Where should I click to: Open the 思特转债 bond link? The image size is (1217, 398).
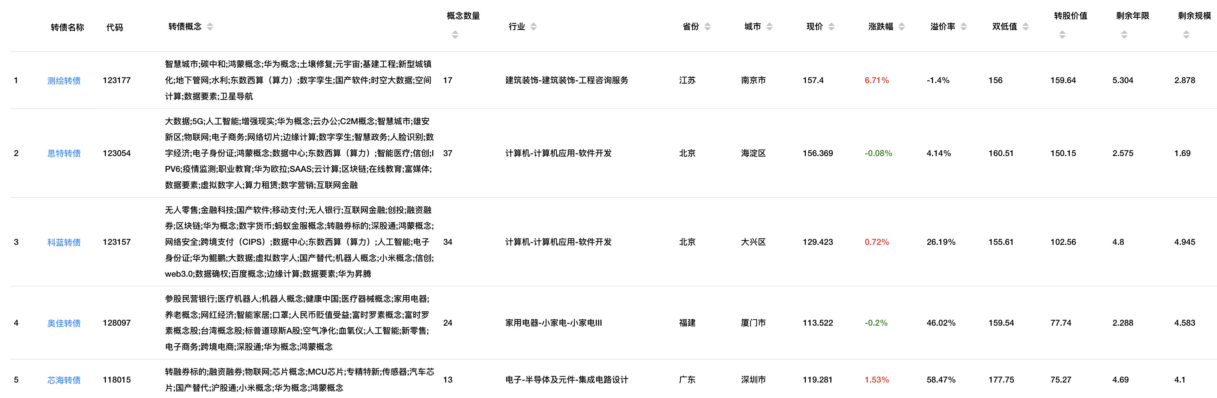pyautogui.click(x=64, y=154)
